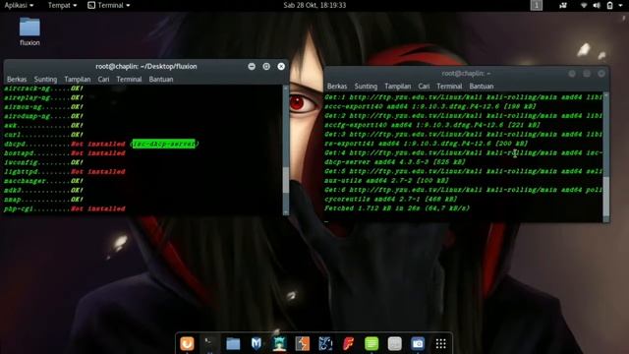The width and height of the screenshot is (629, 354).
Task: Launch the screenshot camera icon in dock
Action: tap(418, 343)
